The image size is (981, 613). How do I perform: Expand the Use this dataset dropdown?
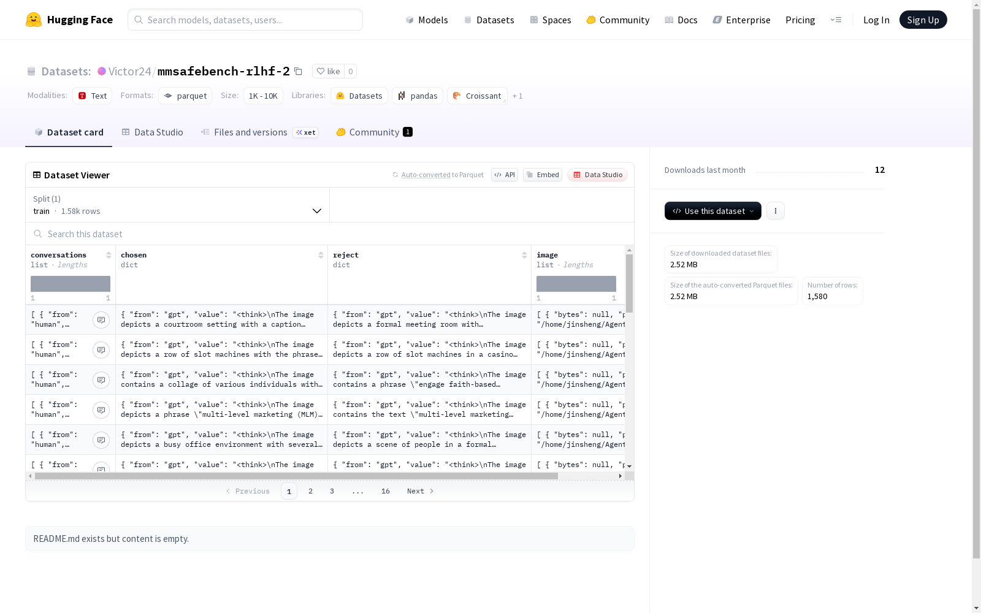click(x=713, y=211)
